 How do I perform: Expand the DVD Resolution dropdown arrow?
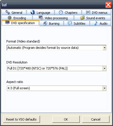click(104, 68)
